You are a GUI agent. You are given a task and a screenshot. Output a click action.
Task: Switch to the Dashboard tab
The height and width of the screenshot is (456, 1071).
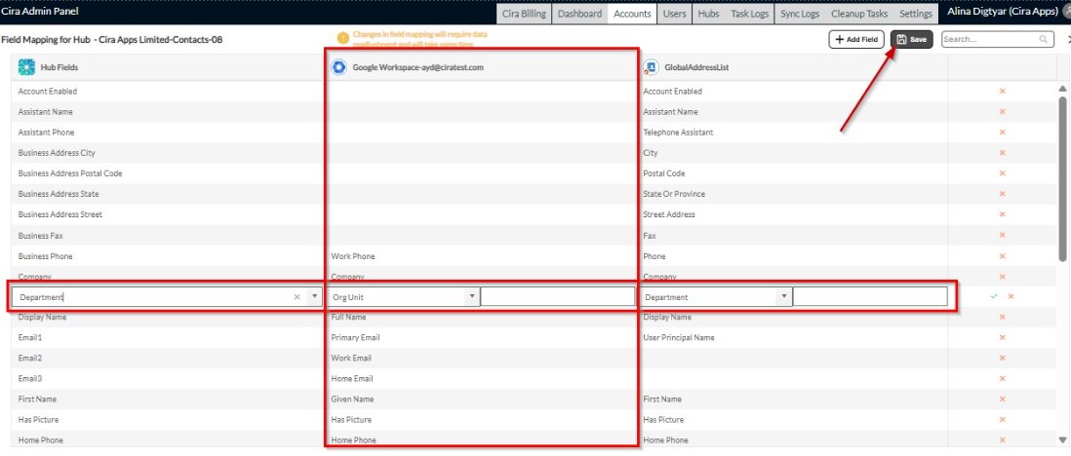click(x=580, y=14)
